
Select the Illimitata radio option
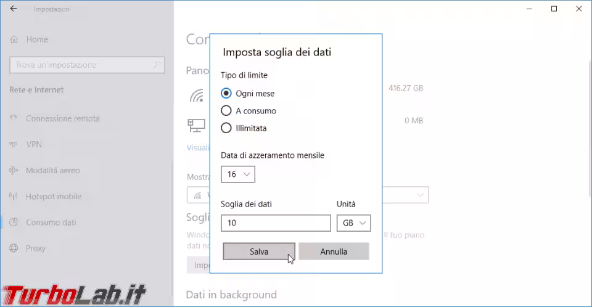point(226,128)
